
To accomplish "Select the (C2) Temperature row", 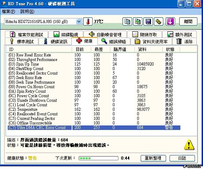I will point(94,109).
